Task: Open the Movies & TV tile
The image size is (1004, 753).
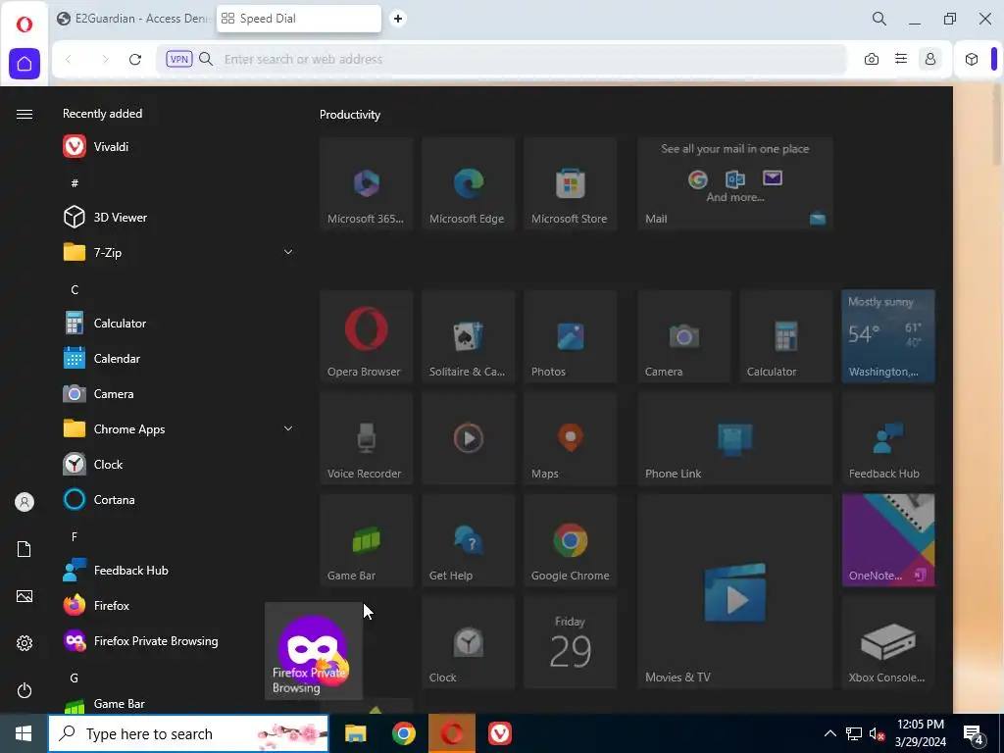Action: pyautogui.click(x=735, y=591)
